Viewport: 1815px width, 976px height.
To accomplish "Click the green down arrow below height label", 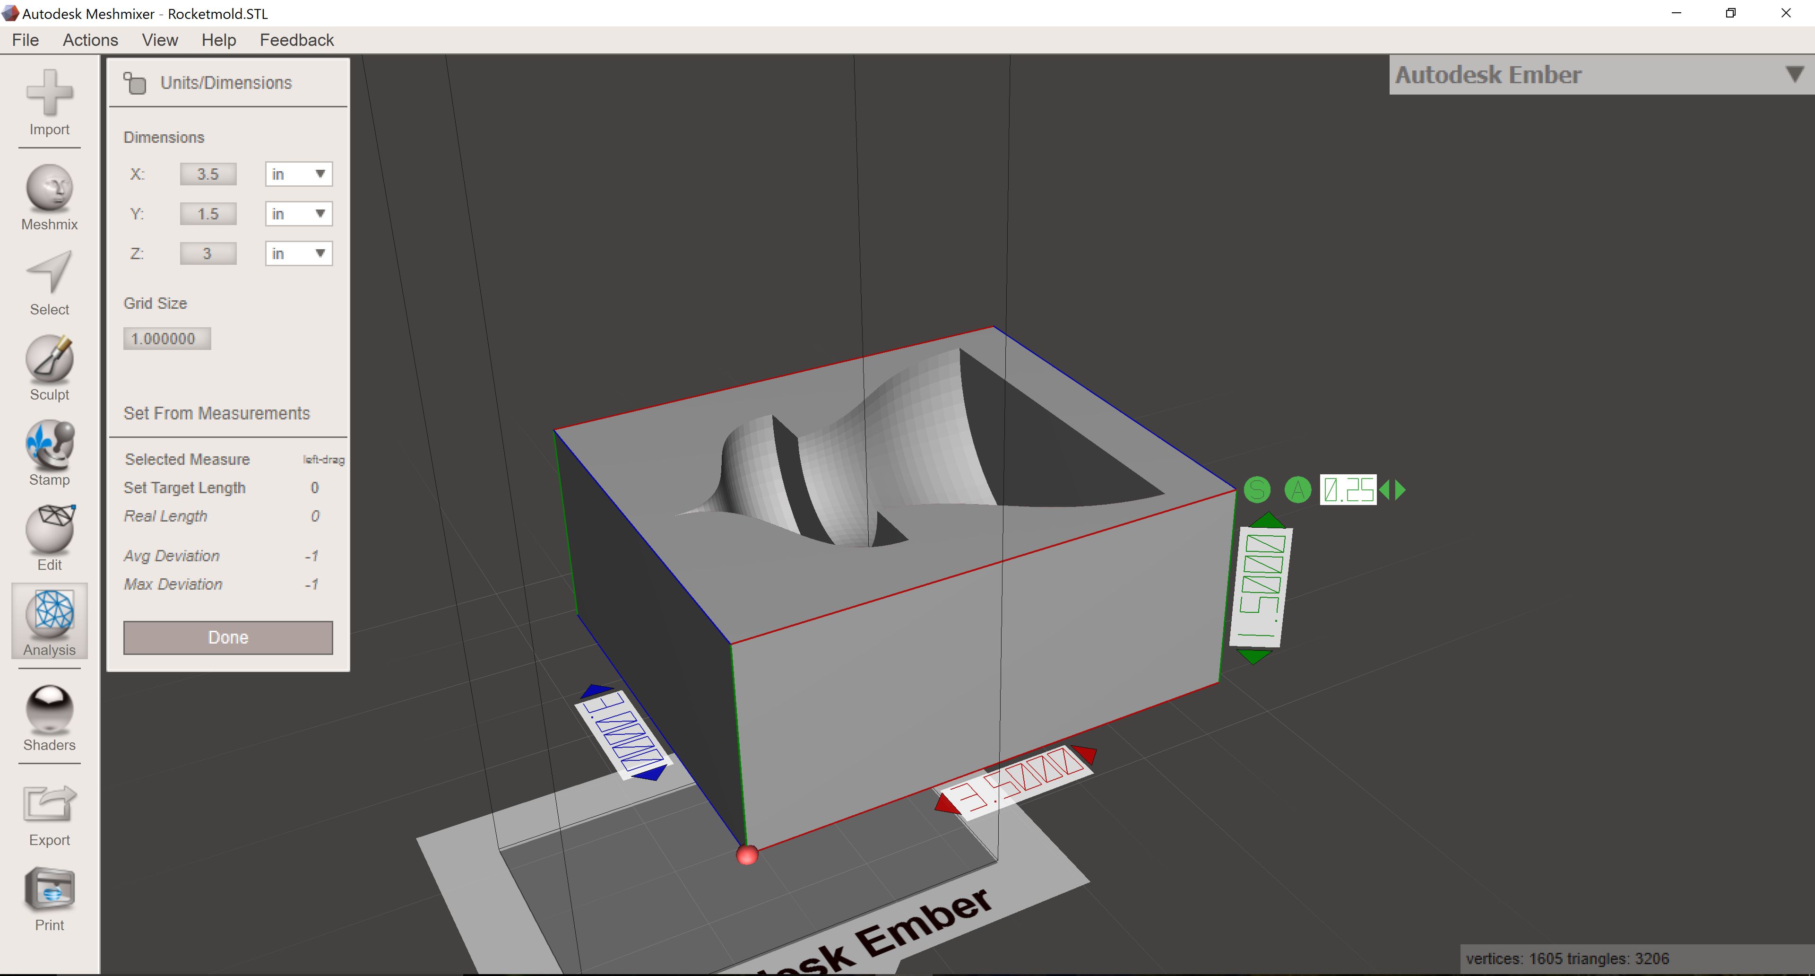I will (1253, 657).
